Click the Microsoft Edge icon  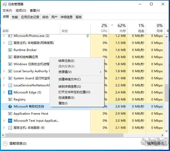[x=10, y=92]
